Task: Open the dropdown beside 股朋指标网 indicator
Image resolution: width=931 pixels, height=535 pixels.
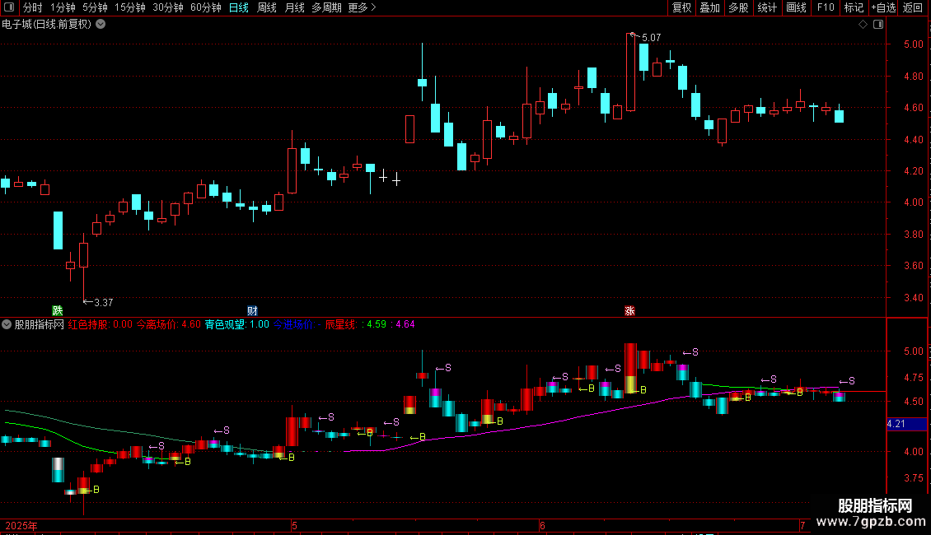Action: (7, 324)
